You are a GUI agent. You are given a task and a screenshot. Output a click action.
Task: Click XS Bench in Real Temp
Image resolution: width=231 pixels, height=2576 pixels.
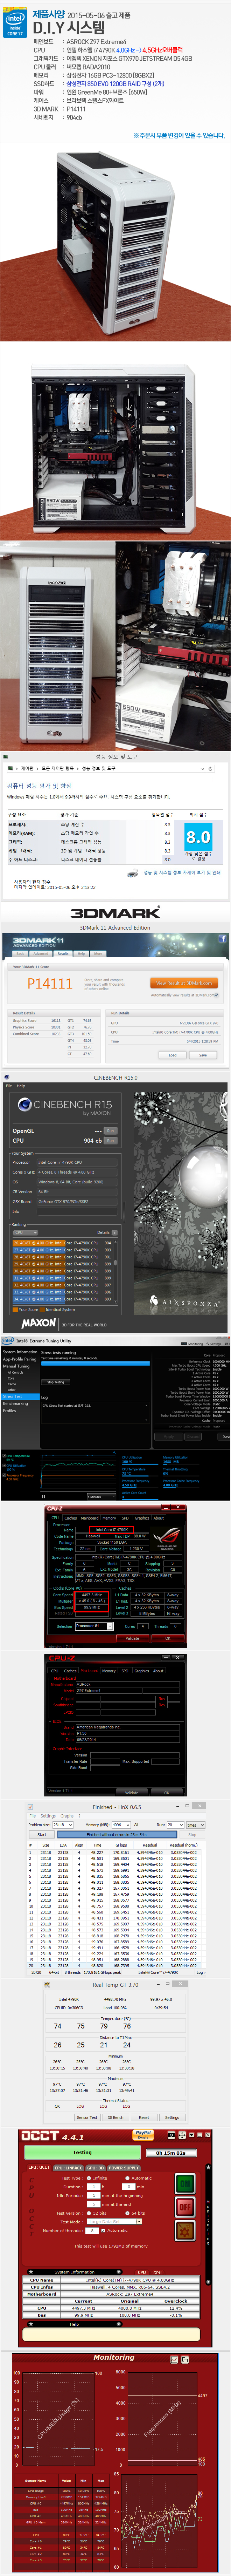point(116,2117)
